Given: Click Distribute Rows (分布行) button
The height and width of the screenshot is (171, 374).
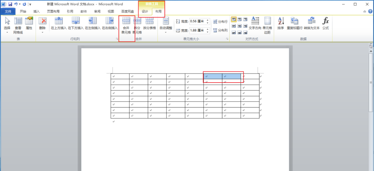Looking at the screenshot, I should point(220,22).
